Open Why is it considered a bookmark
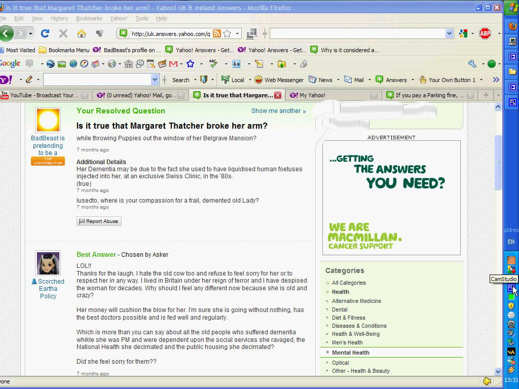 (345, 50)
